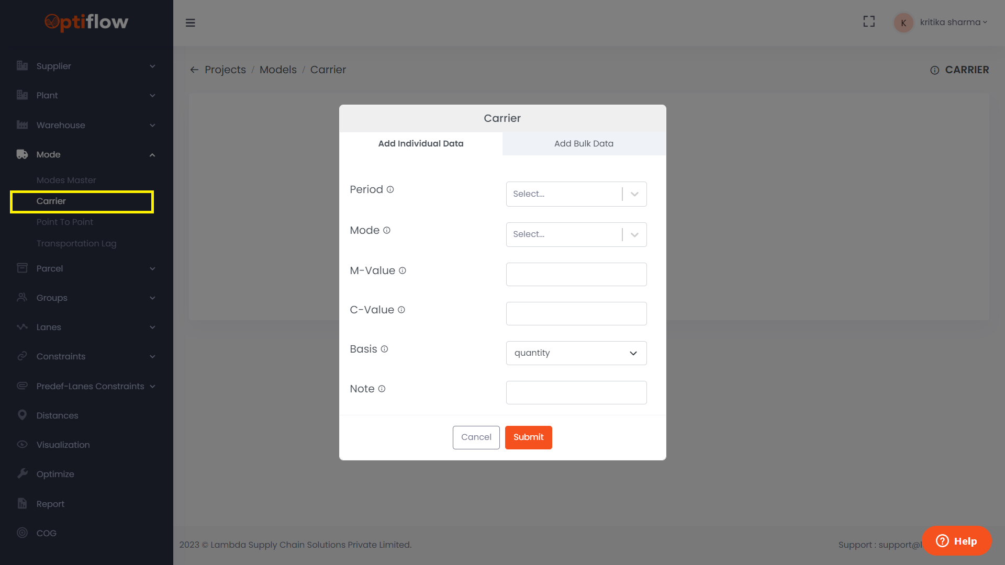Open the Basis quantity dropdown
1005x565 pixels.
click(576, 353)
